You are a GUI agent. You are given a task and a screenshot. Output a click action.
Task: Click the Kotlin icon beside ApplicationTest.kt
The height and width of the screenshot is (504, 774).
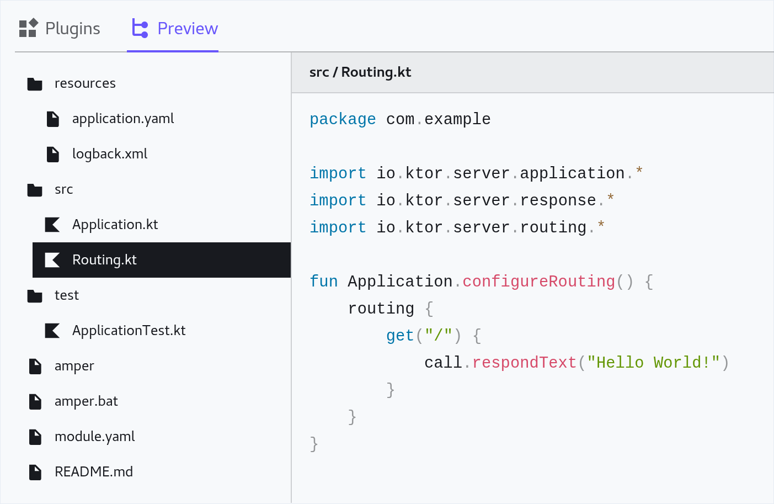click(x=52, y=330)
